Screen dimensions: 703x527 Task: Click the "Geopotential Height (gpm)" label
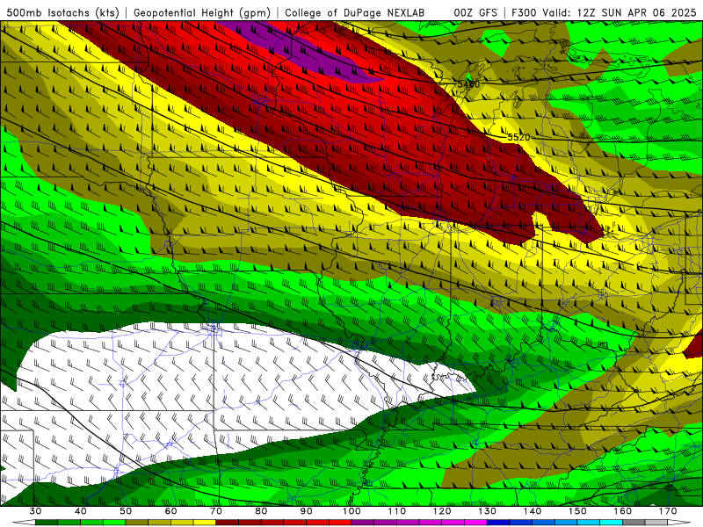click(202, 12)
